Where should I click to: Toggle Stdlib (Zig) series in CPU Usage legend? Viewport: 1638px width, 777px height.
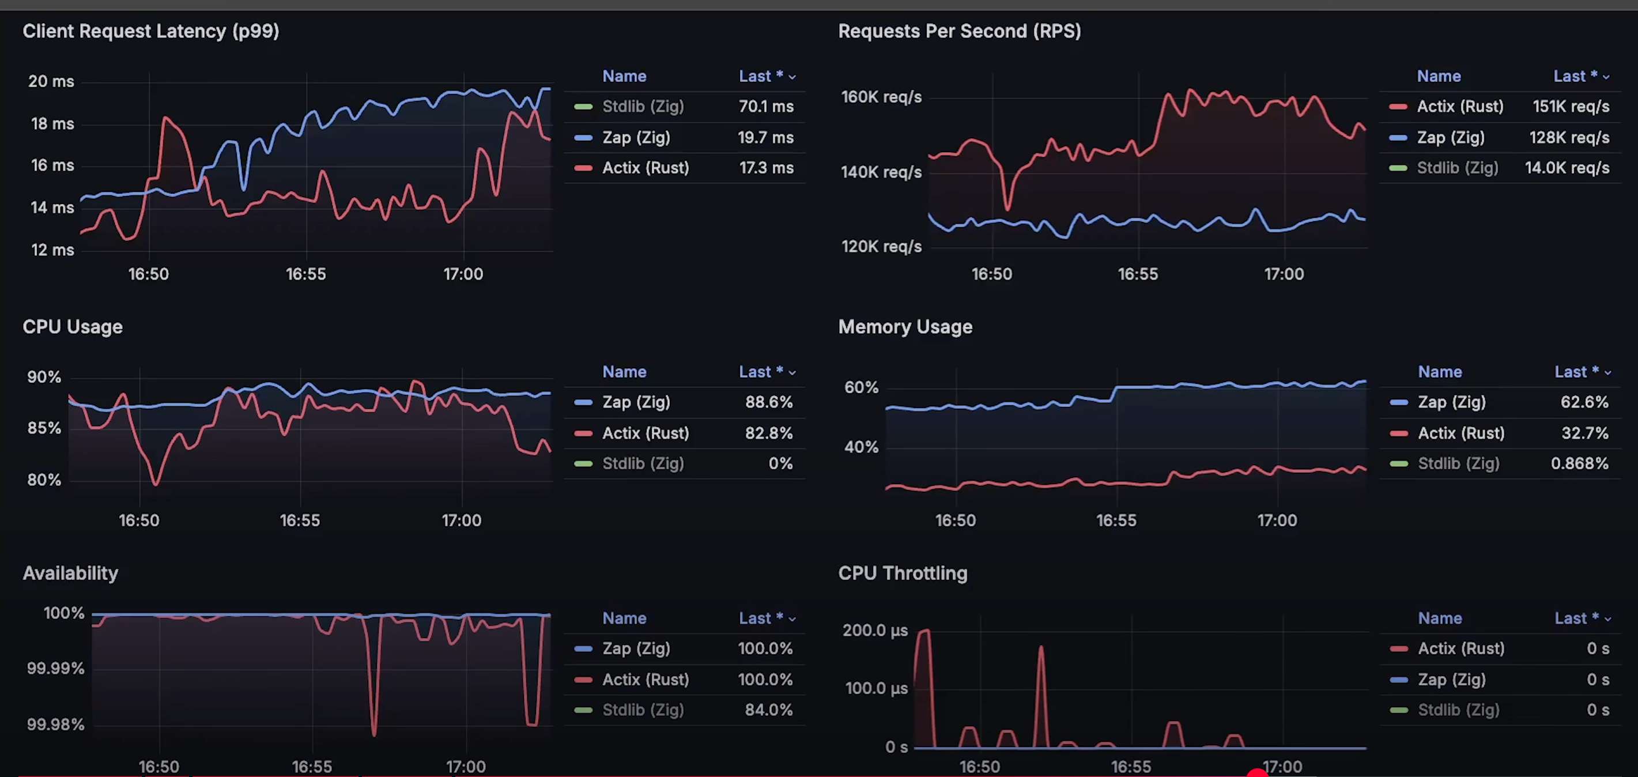[642, 464]
